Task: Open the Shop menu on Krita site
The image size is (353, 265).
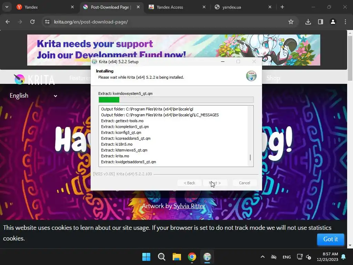Action: (x=273, y=78)
